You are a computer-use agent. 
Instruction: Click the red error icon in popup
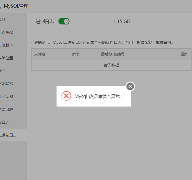click(66, 96)
